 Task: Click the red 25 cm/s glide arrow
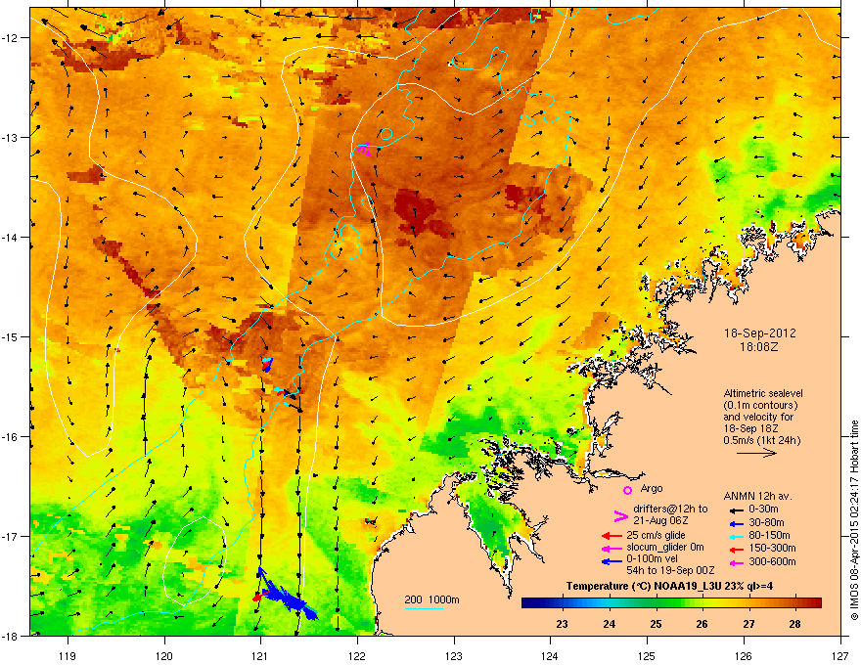[x=612, y=536]
